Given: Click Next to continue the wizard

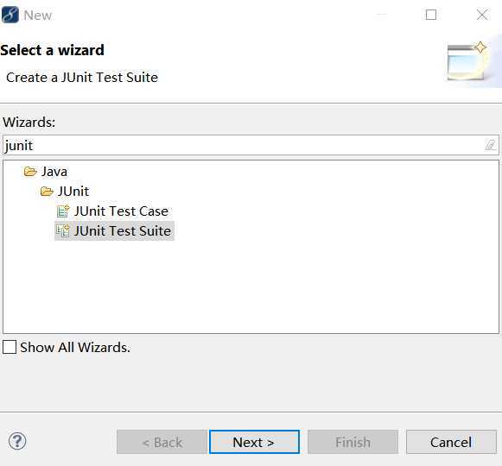Looking at the screenshot, I should [254, 442].
